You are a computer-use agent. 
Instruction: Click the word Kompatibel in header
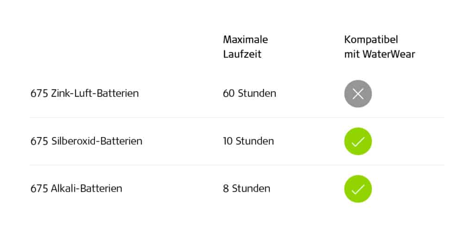(x=371, y=40)
